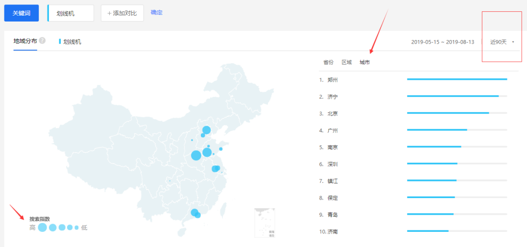Click the help question mark icon beside 地域分布
Viewport: 527px width, 247px height.
(42, 41)
